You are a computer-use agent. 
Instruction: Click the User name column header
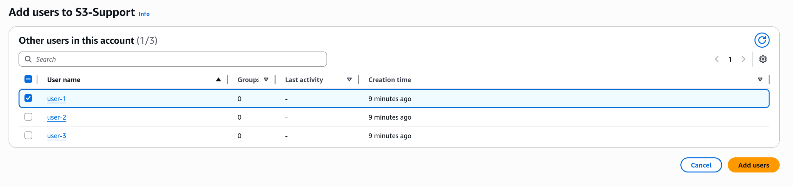coord(64,80)
